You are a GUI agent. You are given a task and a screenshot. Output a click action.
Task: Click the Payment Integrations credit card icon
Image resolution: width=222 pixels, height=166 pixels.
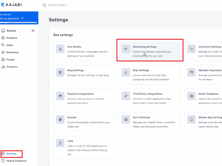(x=60, y=96)
